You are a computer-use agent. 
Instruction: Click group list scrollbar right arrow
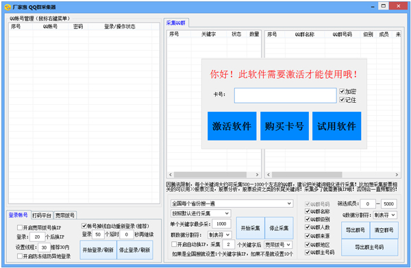(397, 175)
